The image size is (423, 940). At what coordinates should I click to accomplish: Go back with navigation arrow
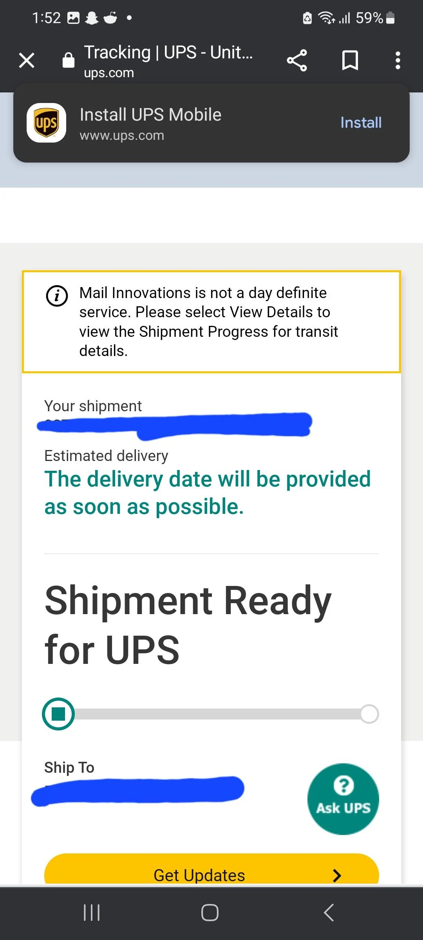tap(329, 912)
